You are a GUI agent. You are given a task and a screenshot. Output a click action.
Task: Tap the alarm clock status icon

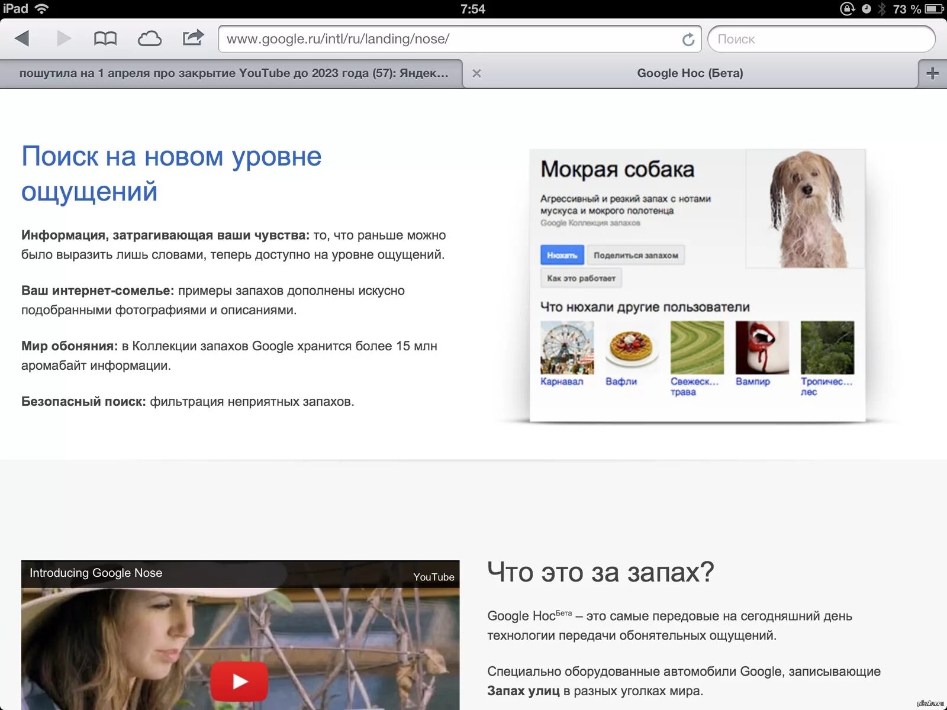[867, 9]
